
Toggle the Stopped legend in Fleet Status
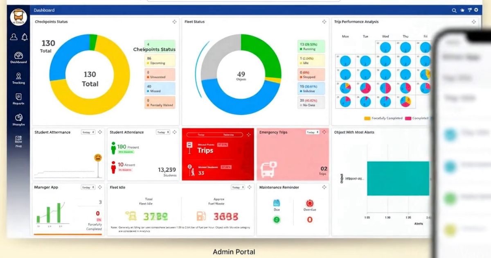pyautogui.click(x=311, y=75)
